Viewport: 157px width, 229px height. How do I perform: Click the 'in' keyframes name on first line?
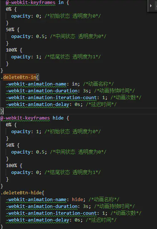coord(61,3)
